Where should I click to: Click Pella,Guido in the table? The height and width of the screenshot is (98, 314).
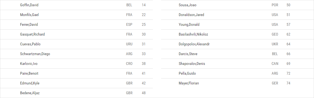[187, 74]
